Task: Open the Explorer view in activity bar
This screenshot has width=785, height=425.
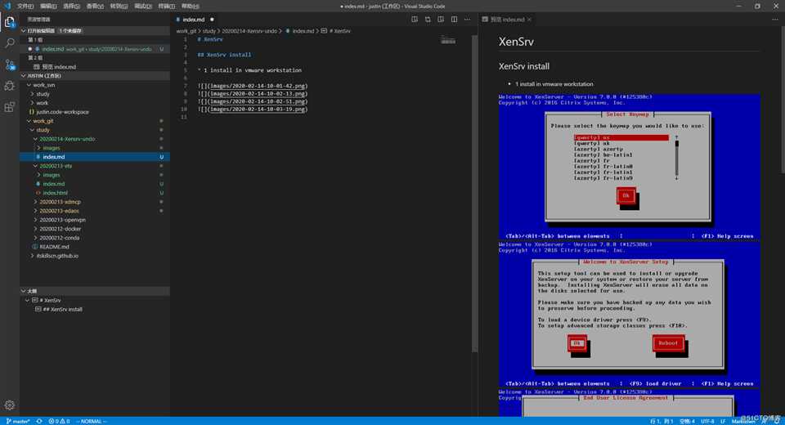Action: click(10, 21)
